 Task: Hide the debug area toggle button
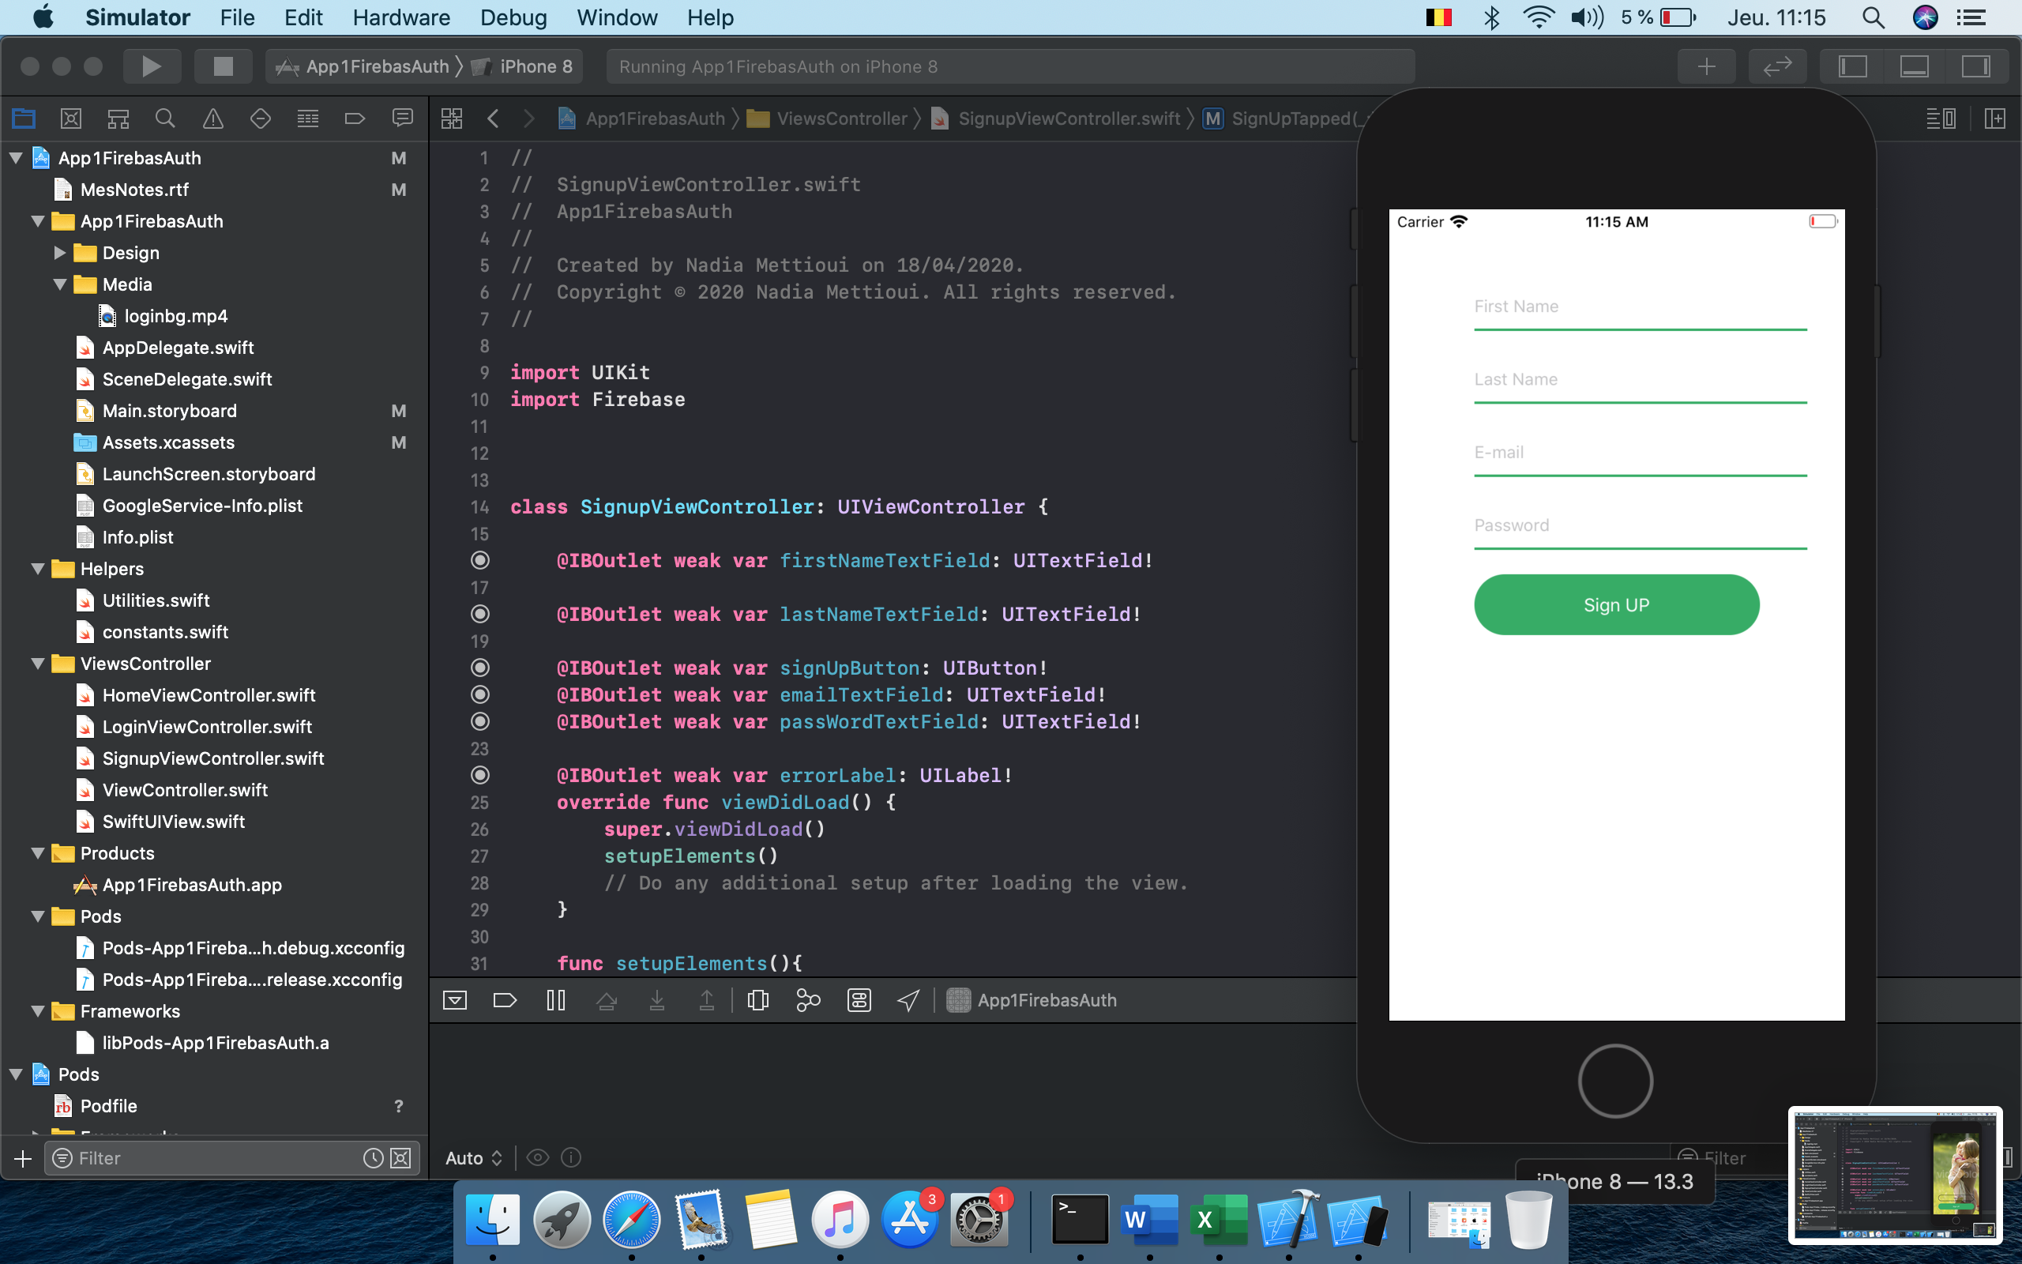tap(454, 1000)
